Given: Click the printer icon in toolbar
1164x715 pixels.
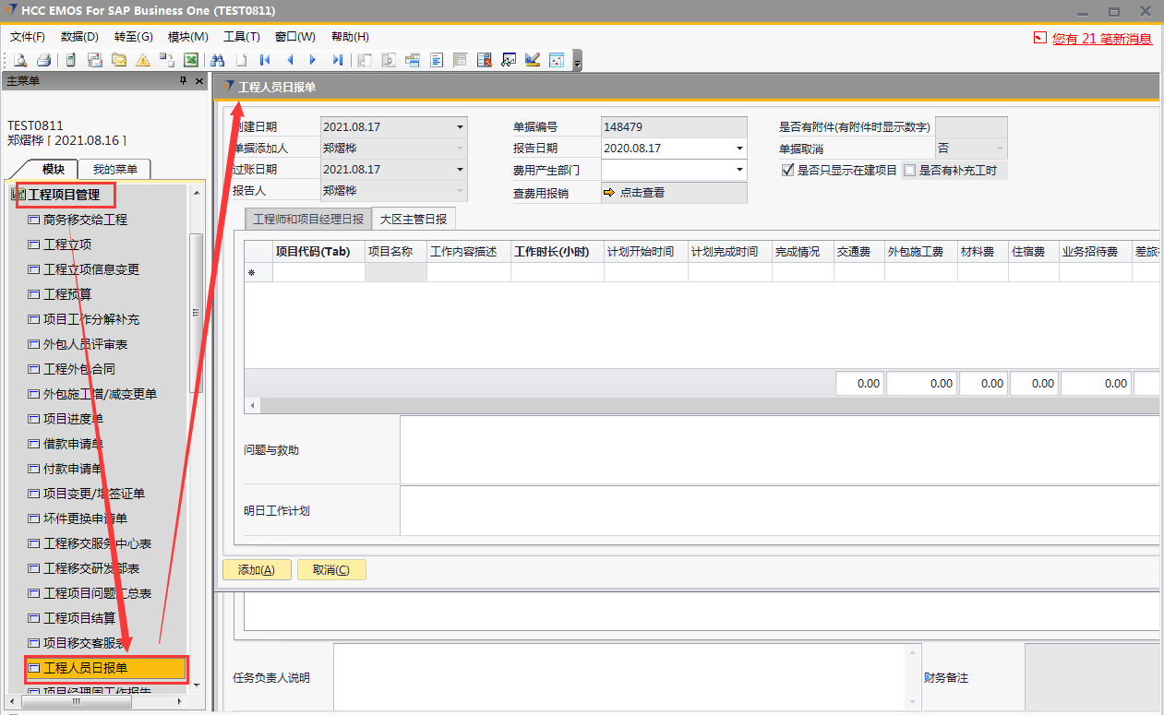Looking at the screenshot, I should [42, 60].
